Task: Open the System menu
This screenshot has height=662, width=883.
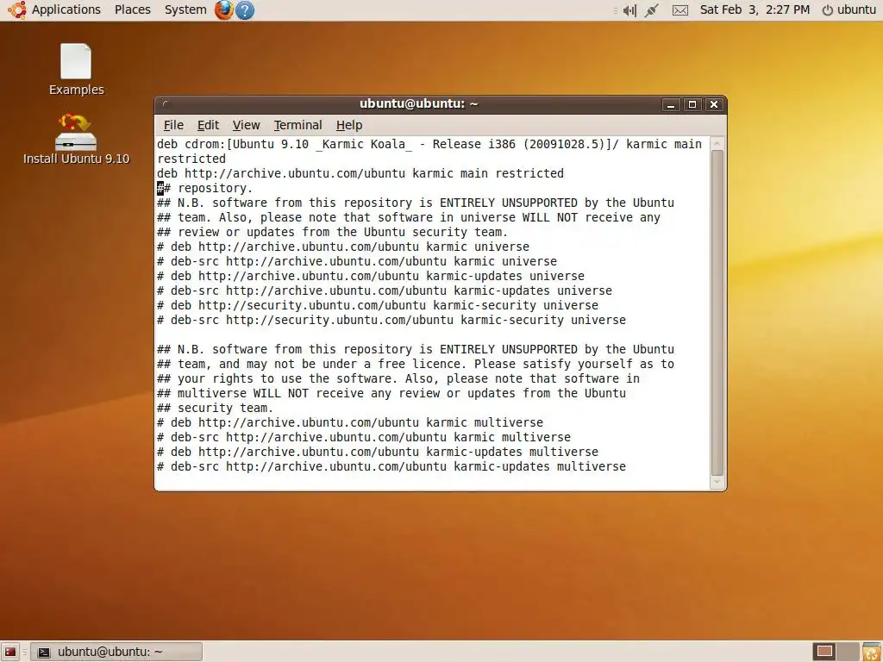Action: click(185, 9)
